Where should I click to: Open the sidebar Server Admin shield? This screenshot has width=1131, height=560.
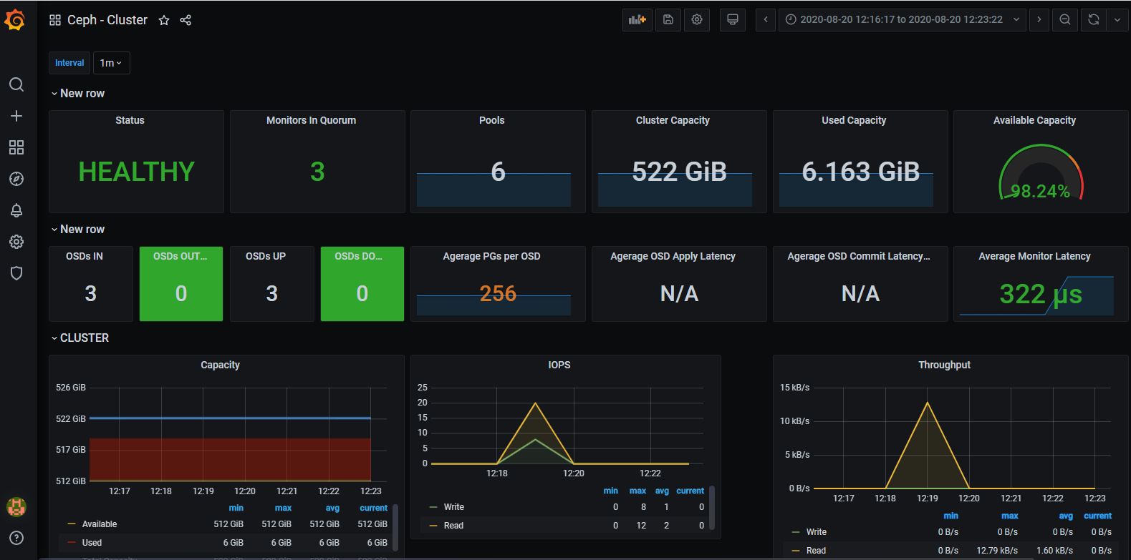point(16,273)
